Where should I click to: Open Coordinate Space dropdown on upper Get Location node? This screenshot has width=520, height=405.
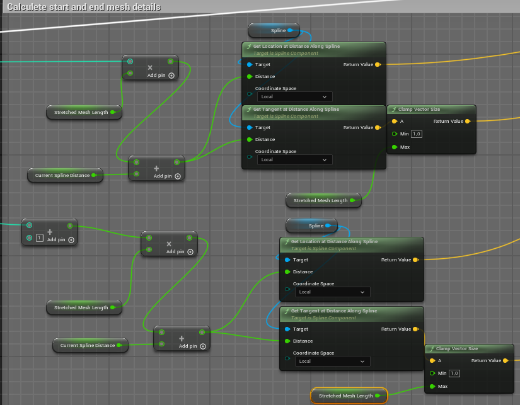[x=294, y=97]
